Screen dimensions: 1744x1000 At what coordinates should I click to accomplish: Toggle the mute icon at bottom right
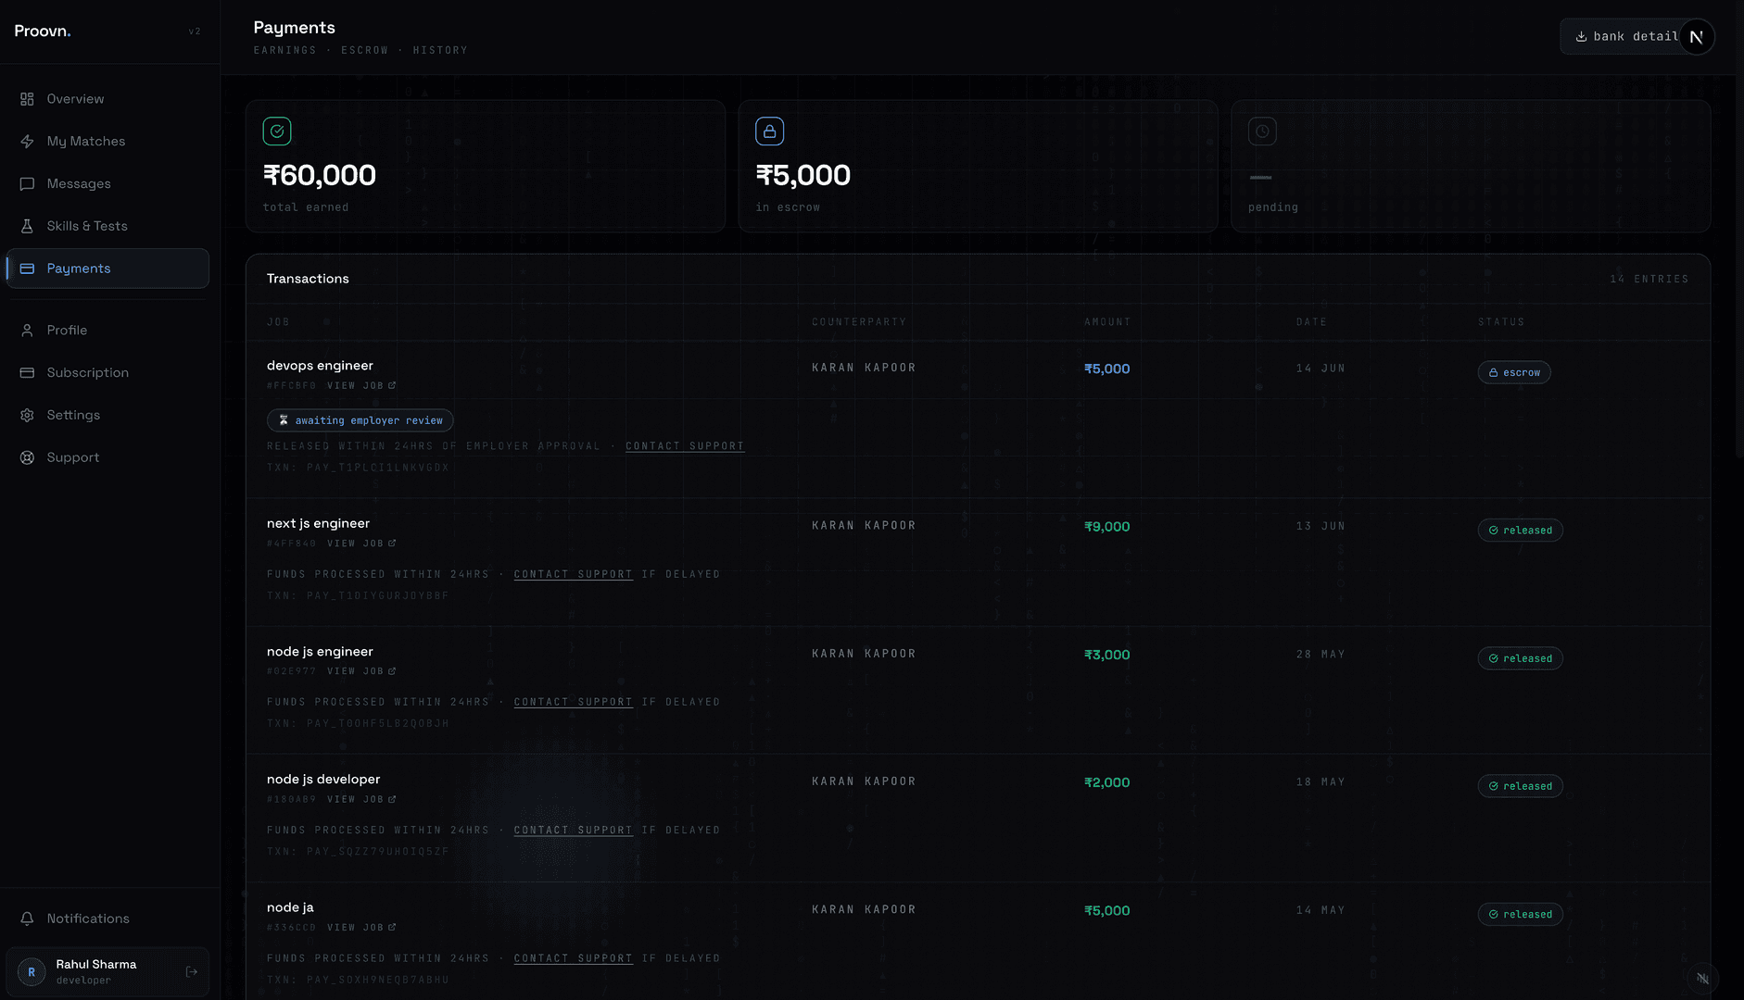(x=1703, y=978)
